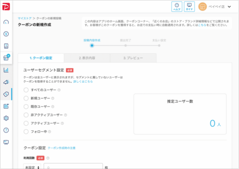The height and width of the screenshot is (169, 239).
Task: Switch to the 1.クーポン設定 tab
Action: coord(41,58)
